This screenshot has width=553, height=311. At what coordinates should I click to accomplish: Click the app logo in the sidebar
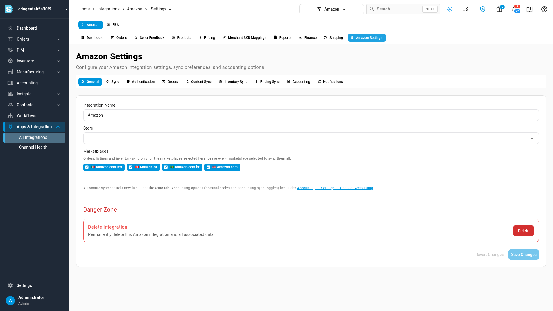9,9
